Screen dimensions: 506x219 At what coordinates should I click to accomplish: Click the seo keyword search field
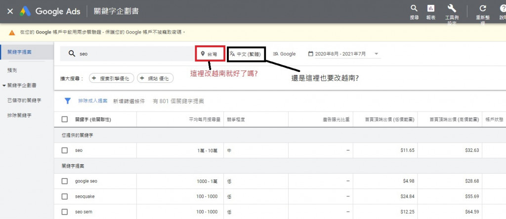pos(127,54)
